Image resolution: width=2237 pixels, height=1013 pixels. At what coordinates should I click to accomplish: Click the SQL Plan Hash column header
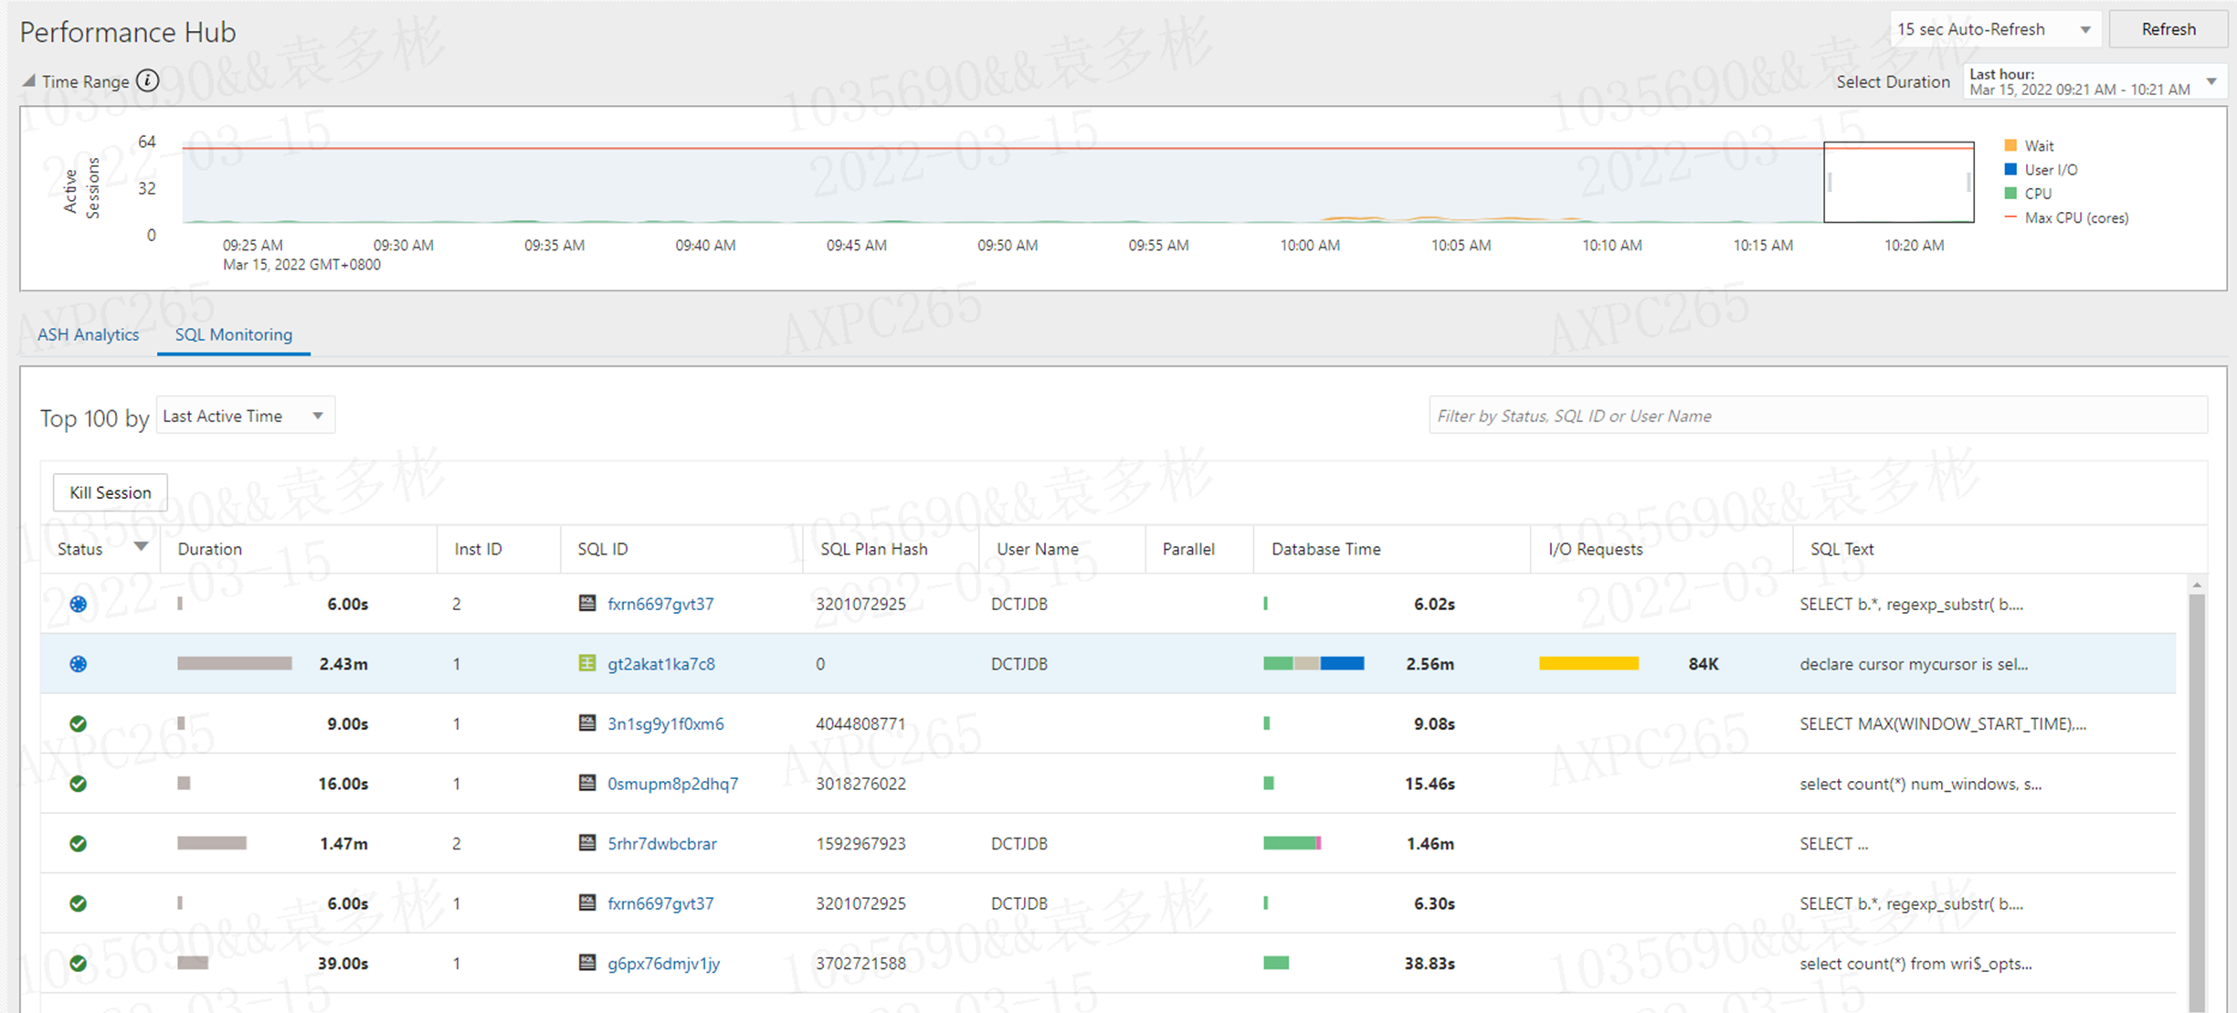873,549
